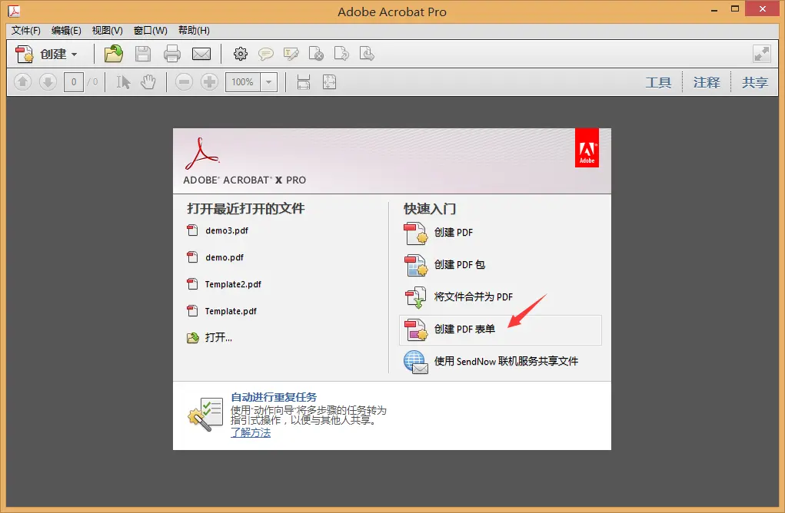This screenshot has width=785, height=513.
Task: Click the 100% zoom value field
Action: (x=243, y=82)
